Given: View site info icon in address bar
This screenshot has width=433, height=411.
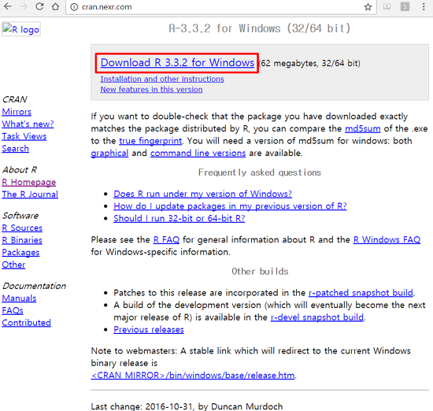Looking at the screenshot, I should pyautogui.click(x=74, y=7).
